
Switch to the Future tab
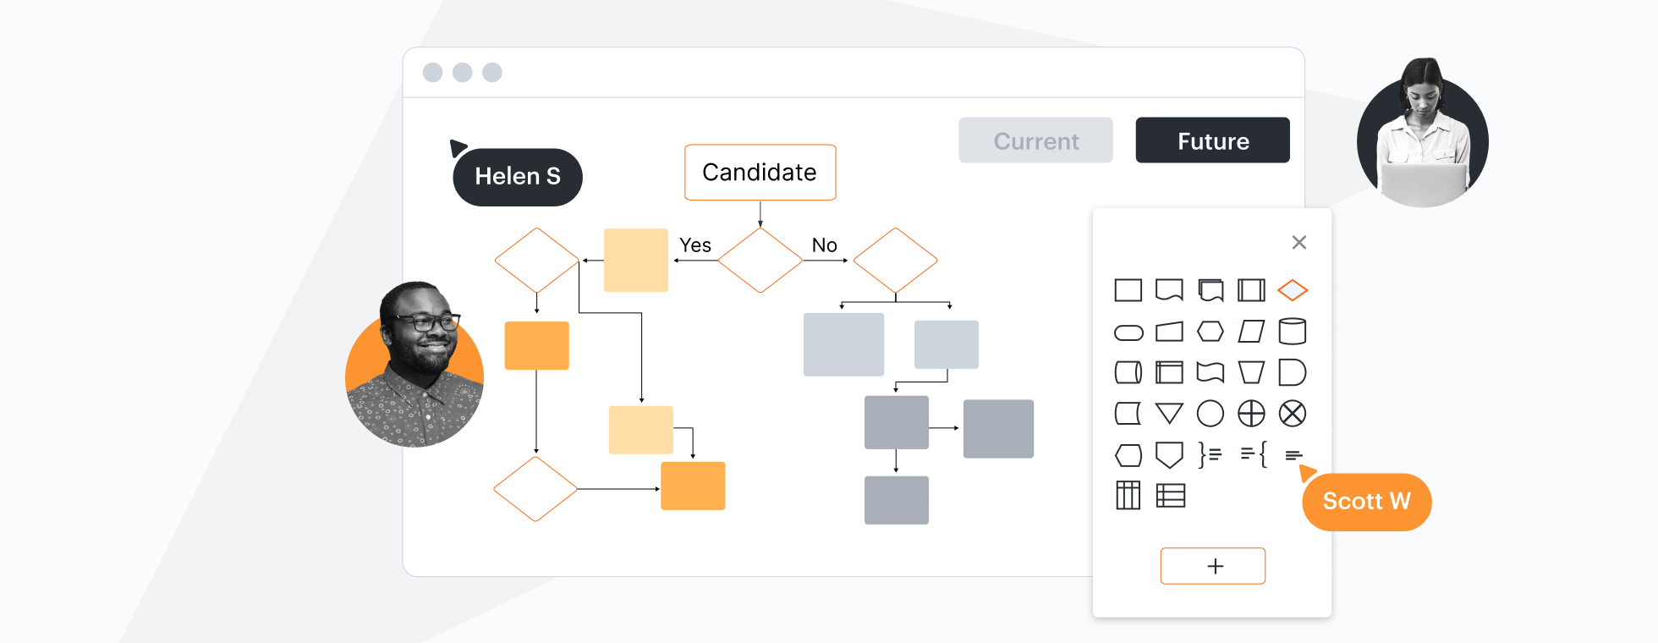pos(1212,140)
